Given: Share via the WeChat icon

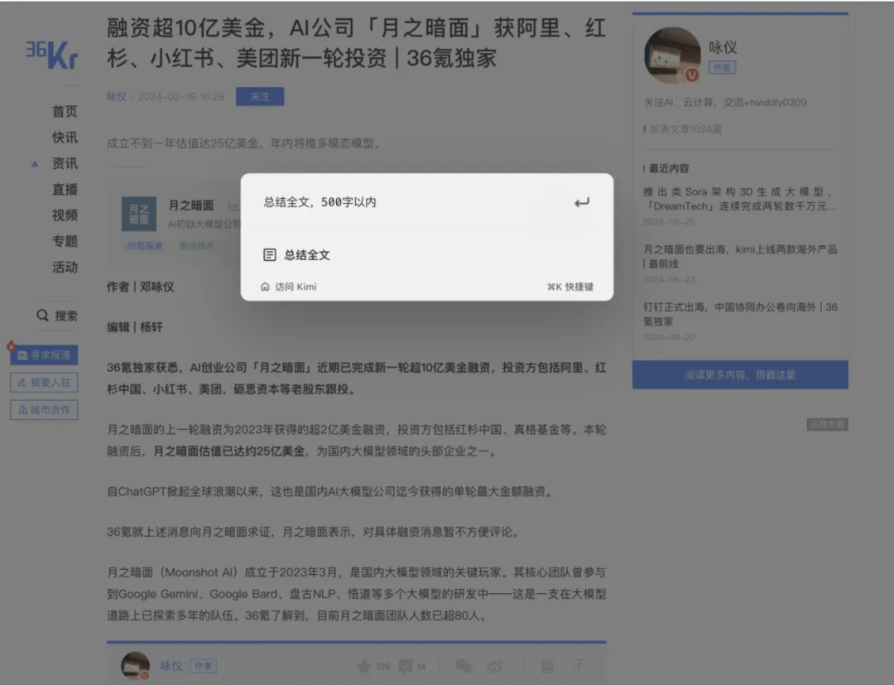Looking at the screenshot, I should pyautogui.click(x=464, y=666).
